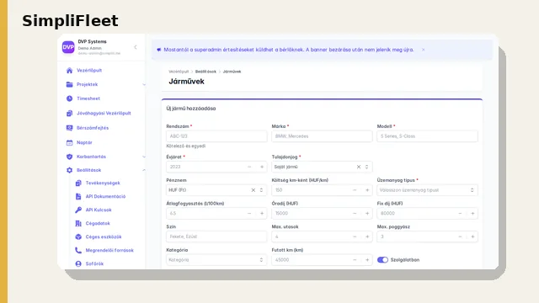Open Naptár in the sidebar
This screenshot has height=303, width=539.
point(84,142)
